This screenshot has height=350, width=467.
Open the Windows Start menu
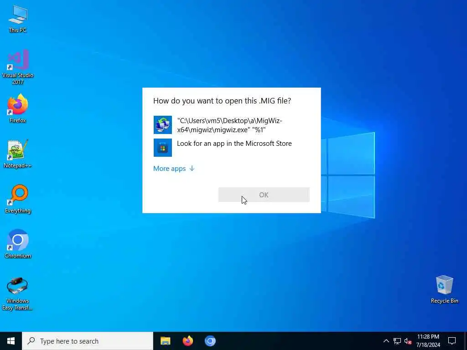(11, 341)
